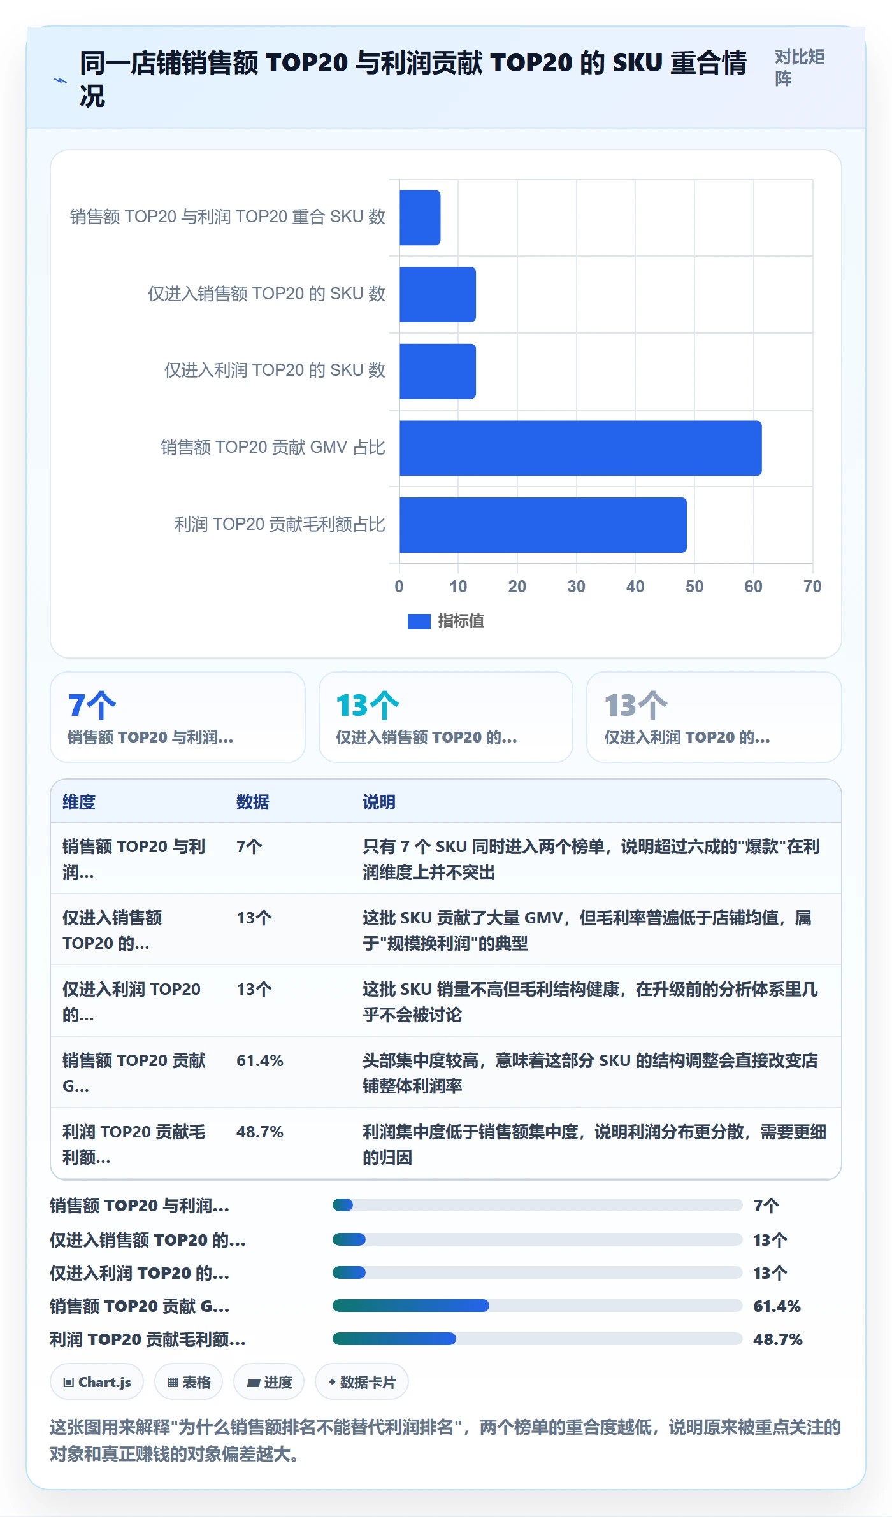Screen dimensions: 892x1517
Task: Click the 61.4% cell in the table
Action: point(260,1060)
